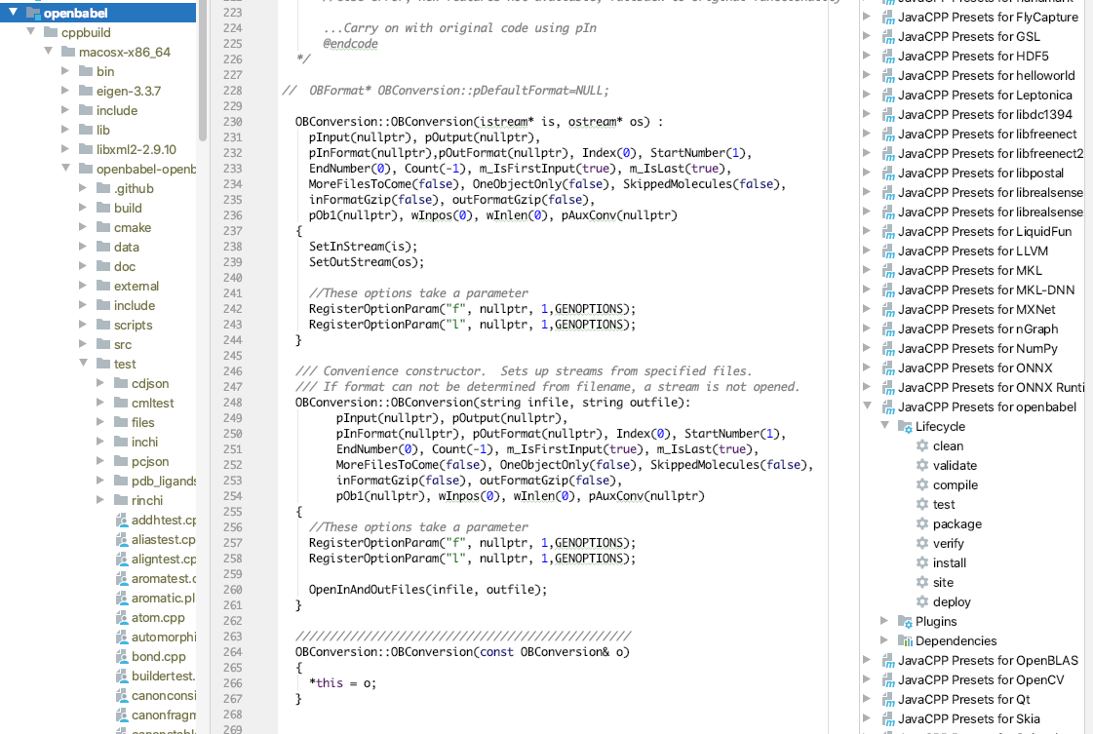Collapse the test folder
The height and width of the screenshot is (734, 1093).
click(83, 364)
